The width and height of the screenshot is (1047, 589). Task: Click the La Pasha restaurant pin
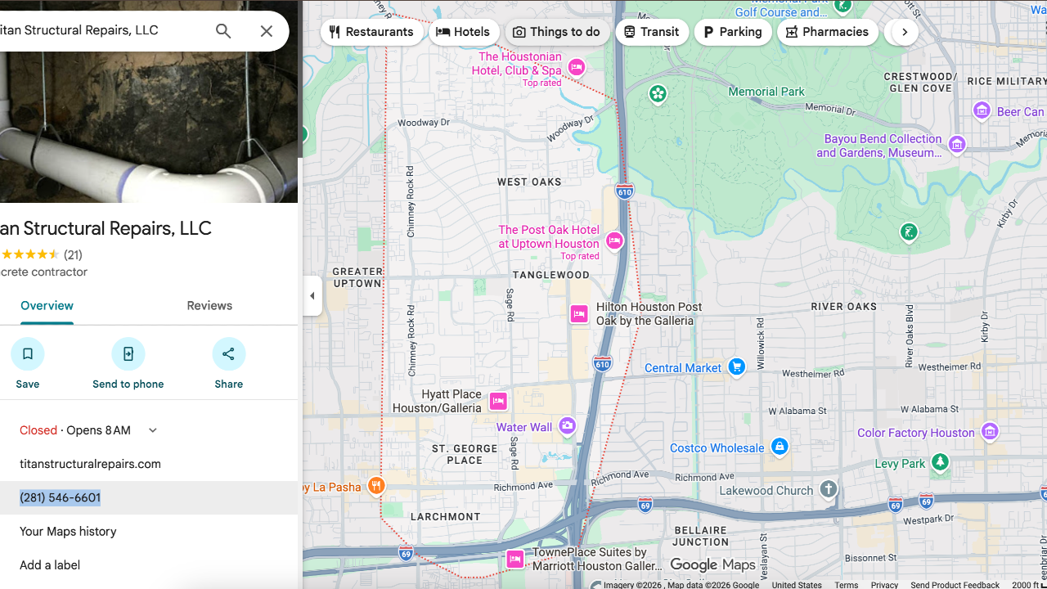(375, 486)
